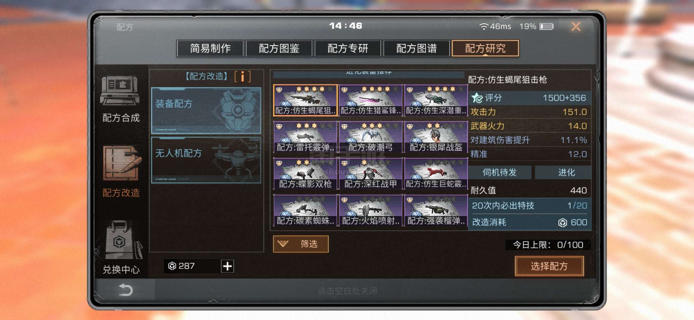Toggle the 伺机待发 skill button

pyautogui.click(x=500, y=172)
